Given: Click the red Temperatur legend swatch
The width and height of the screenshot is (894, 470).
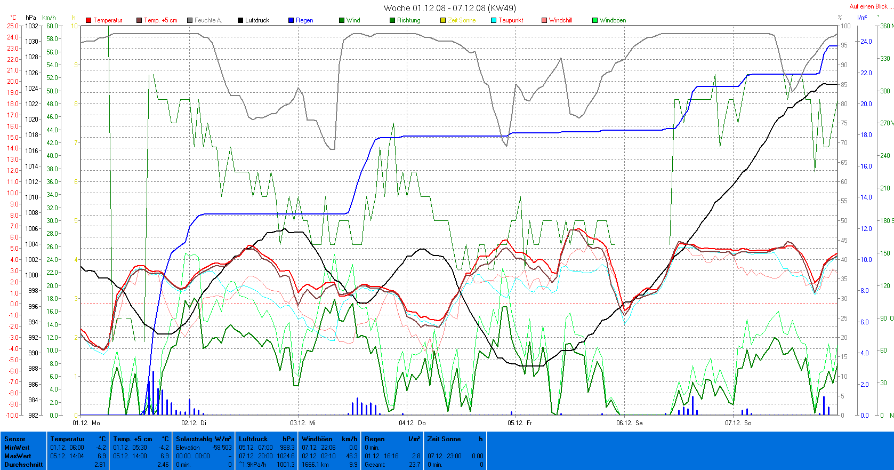Looking at the screenshot, I should tap(88, 20).
